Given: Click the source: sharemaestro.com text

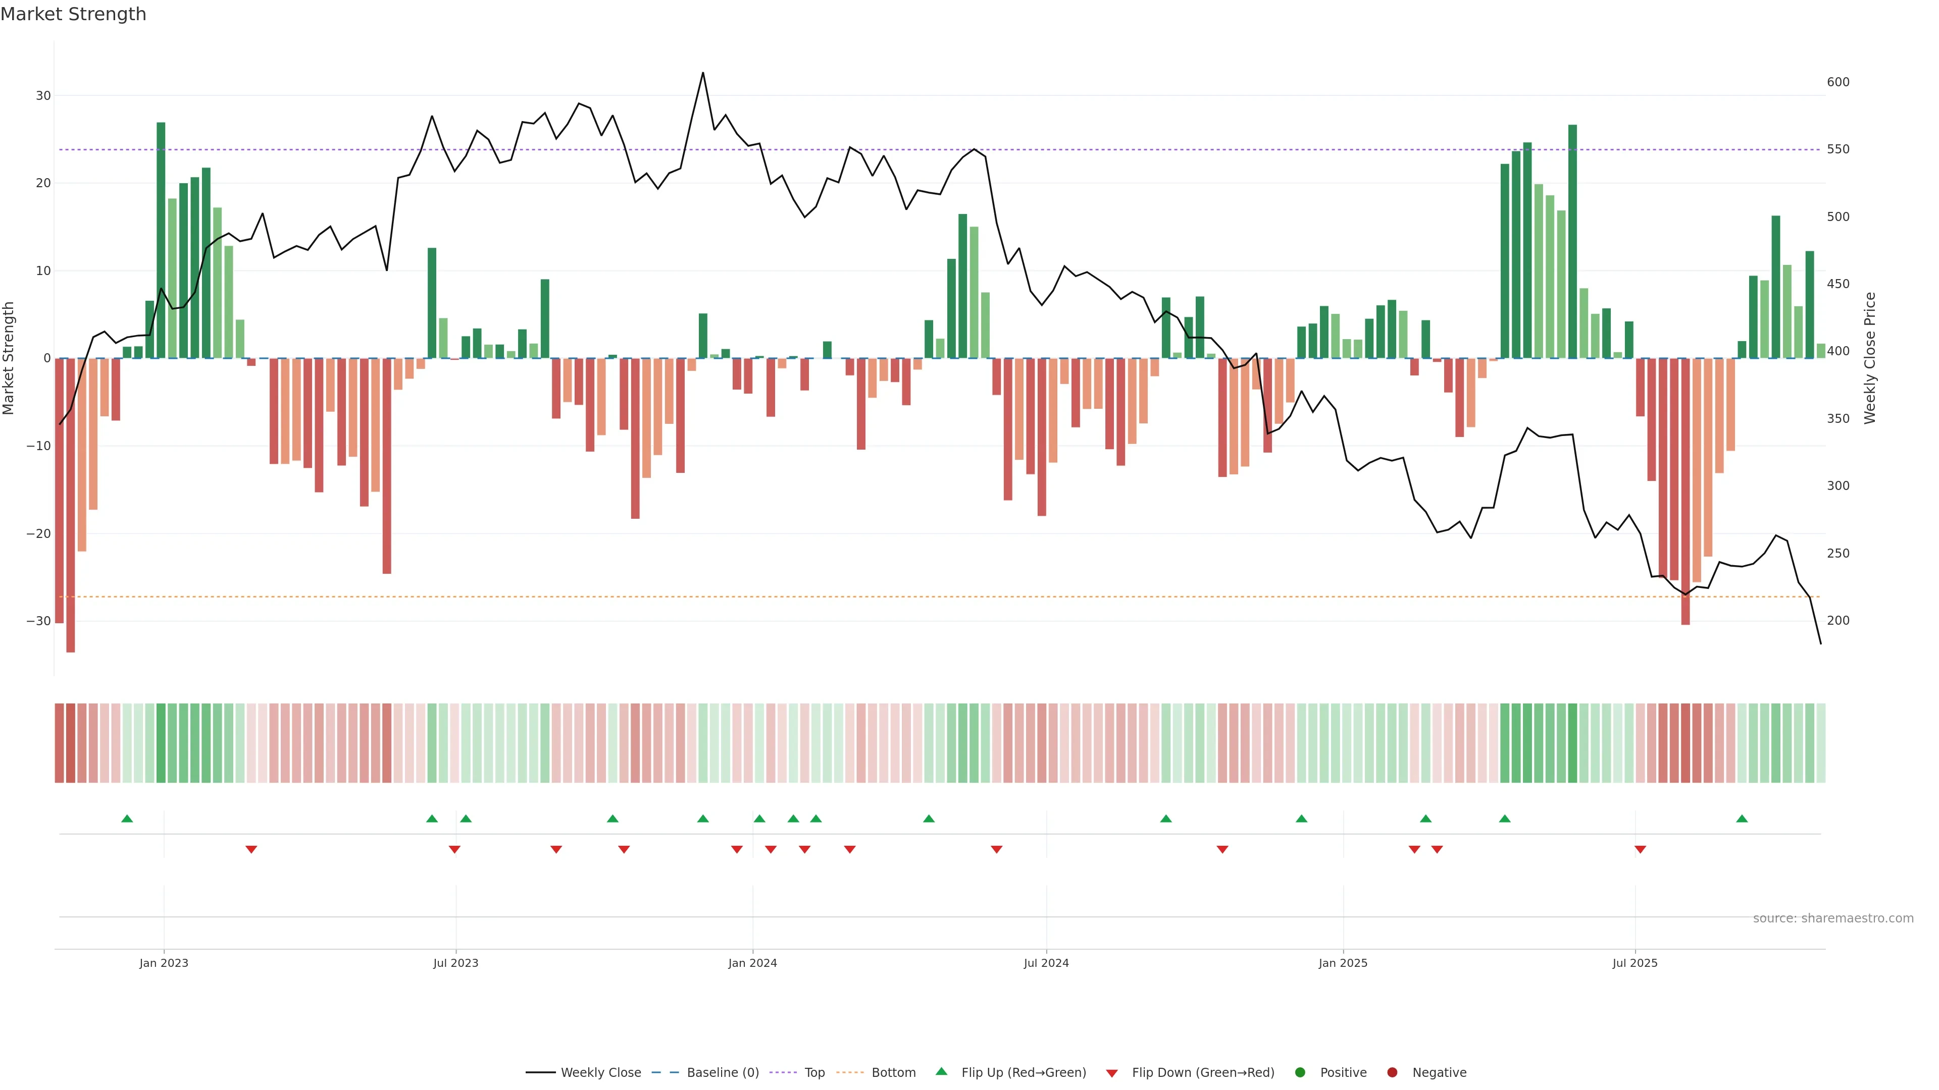Looking at the screenshot, I should pyautogui.click(x=1833, y=918).
